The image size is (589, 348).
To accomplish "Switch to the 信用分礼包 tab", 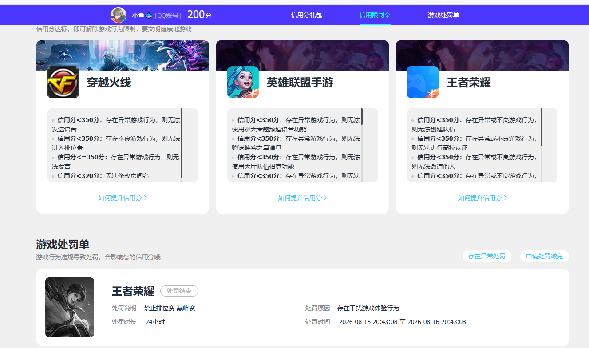I will pyautogui.click(x=306, y=15).
